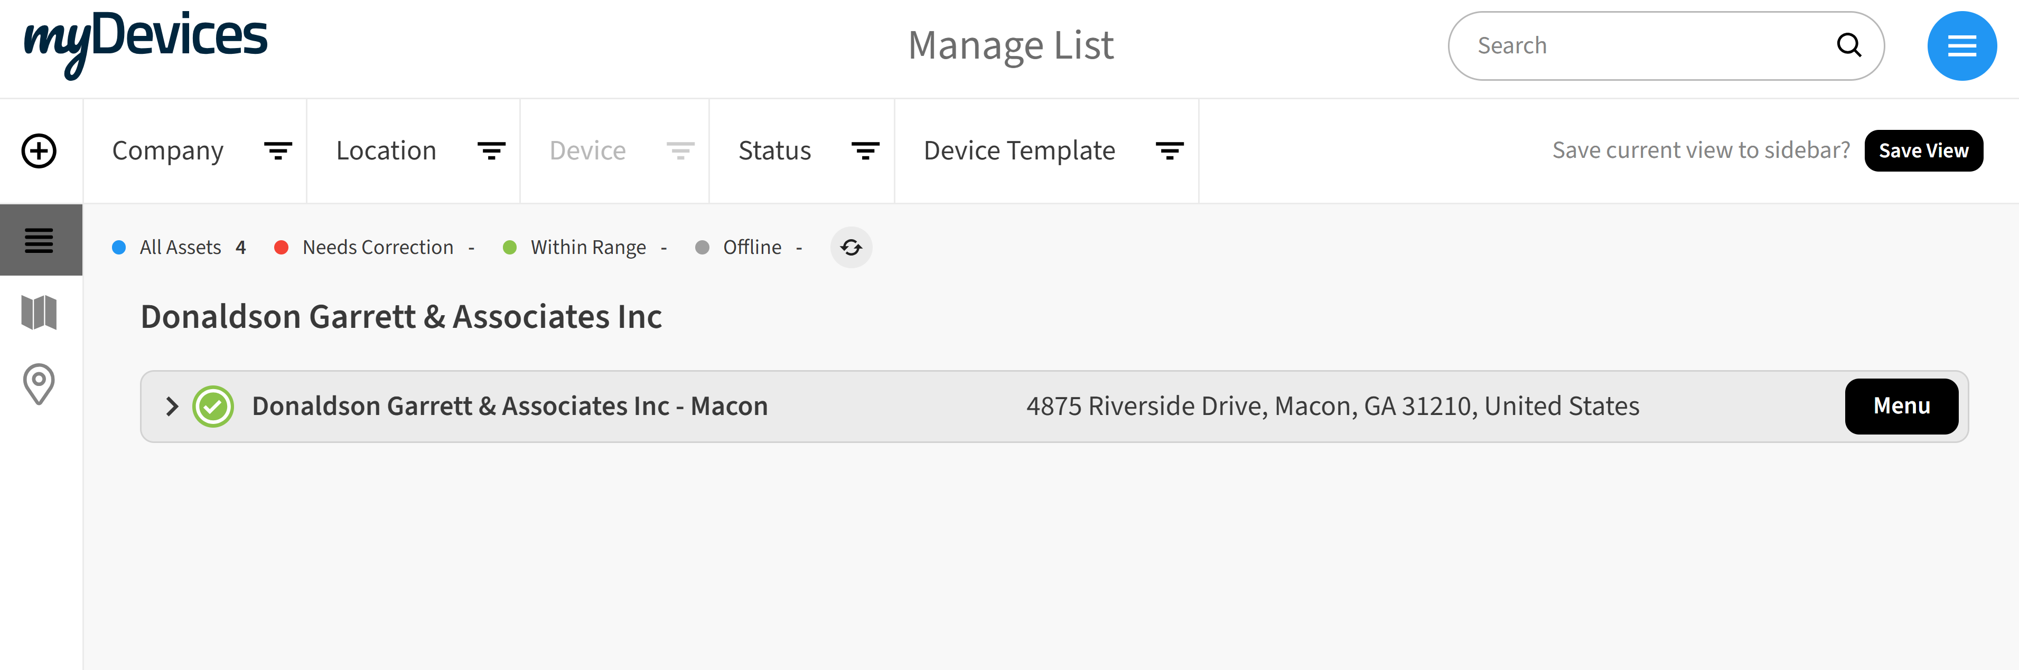The image size is (2019, 670).
Task: Filter by Offline status
Action: pyautogui.click(x=751, y=248)
